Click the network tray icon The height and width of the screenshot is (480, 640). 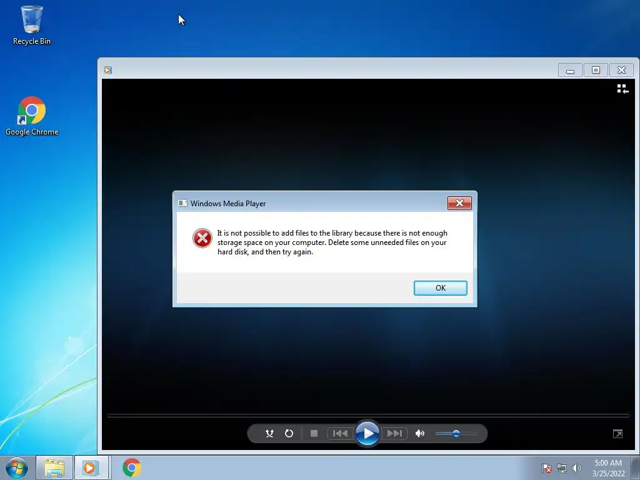tap(562, 468)
